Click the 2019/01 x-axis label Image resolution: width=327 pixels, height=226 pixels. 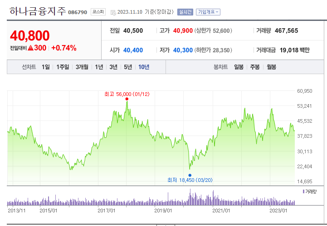tap(163, 211)
